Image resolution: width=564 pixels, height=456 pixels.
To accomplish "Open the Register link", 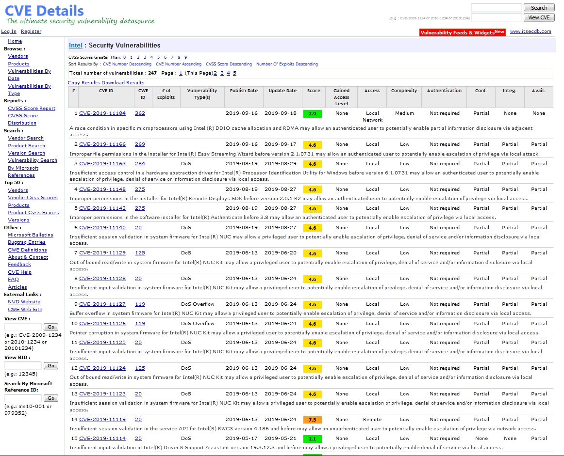I will tap(31, 31).
